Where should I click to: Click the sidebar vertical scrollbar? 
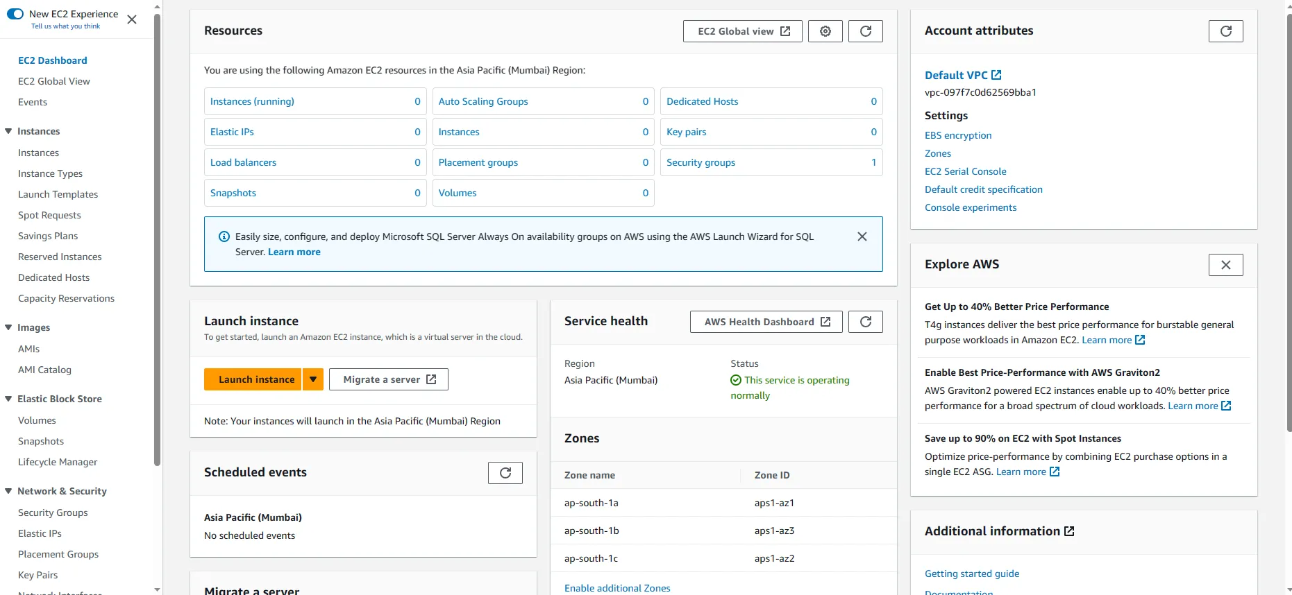[x=157, y=239]
